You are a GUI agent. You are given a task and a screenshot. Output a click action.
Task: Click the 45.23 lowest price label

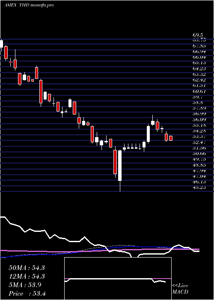pos(199,188)
